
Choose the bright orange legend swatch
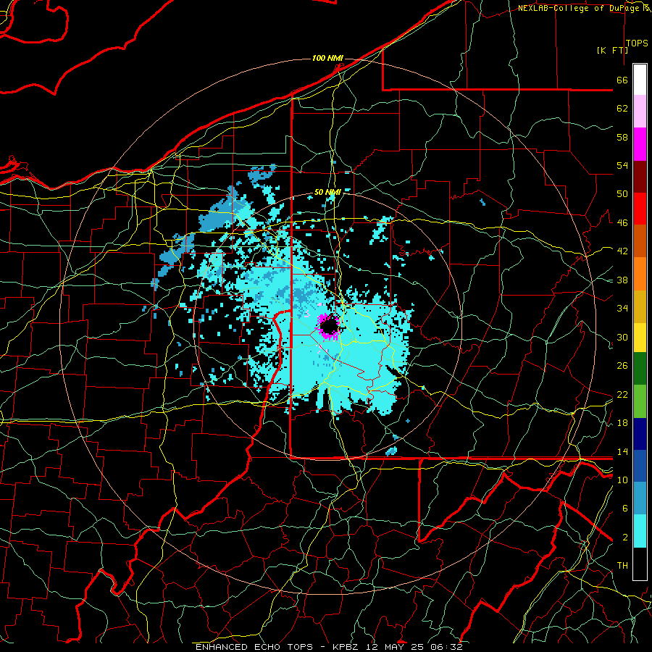click(x=640, y=274)
